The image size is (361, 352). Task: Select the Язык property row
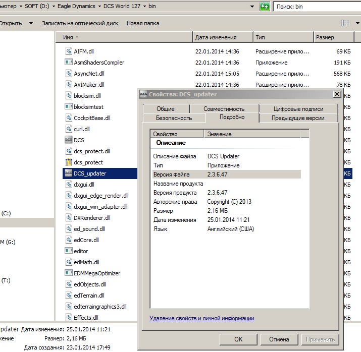(227, 229)
